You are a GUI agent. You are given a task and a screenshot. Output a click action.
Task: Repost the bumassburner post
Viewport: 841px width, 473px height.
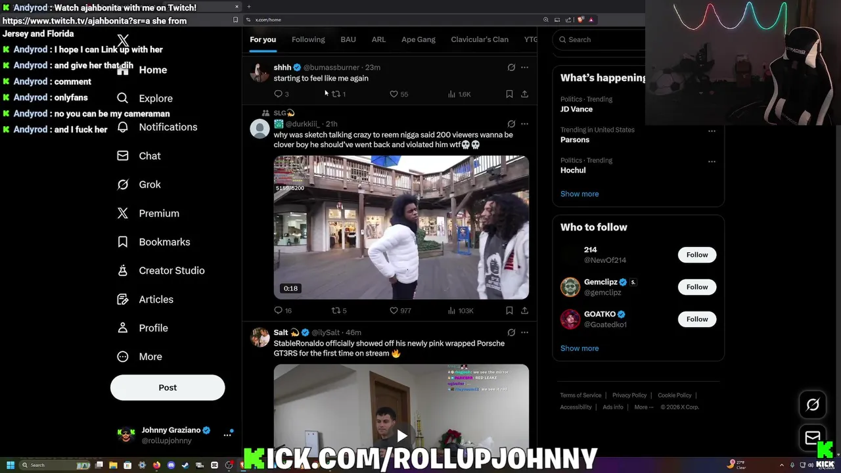pyautogui.click(x=338, y=94)
